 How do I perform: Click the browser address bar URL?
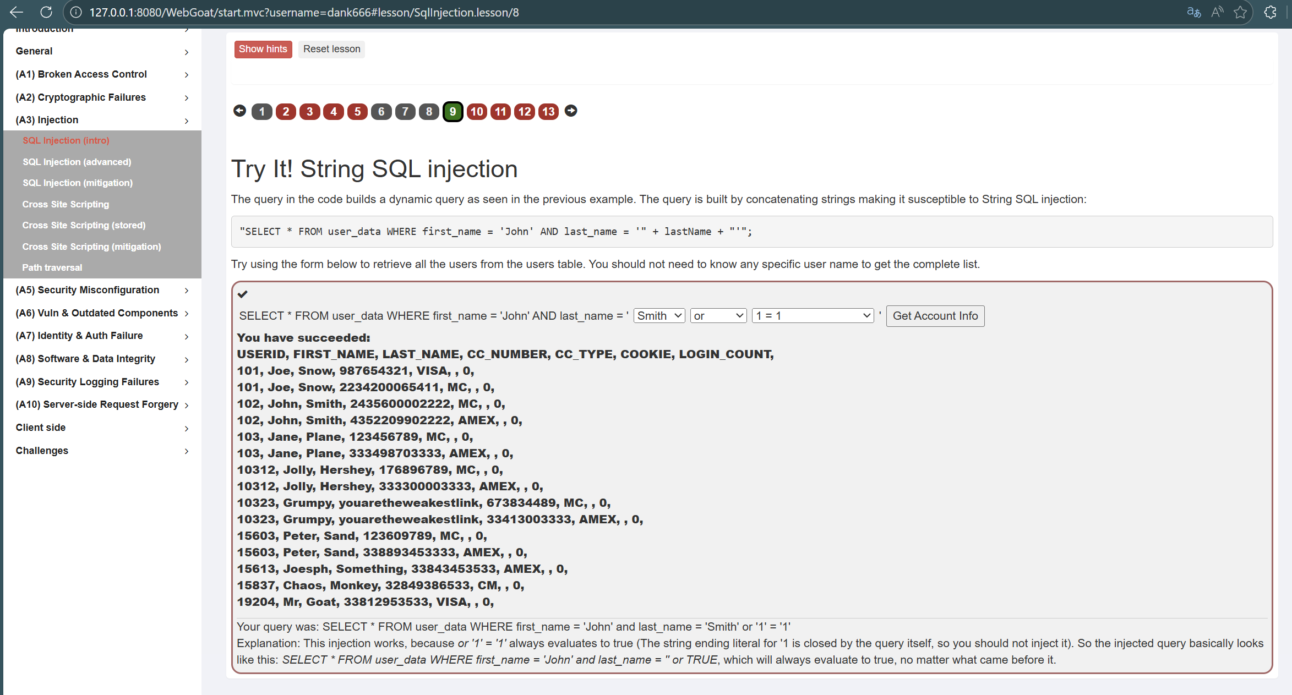click(x=304, y=12)
